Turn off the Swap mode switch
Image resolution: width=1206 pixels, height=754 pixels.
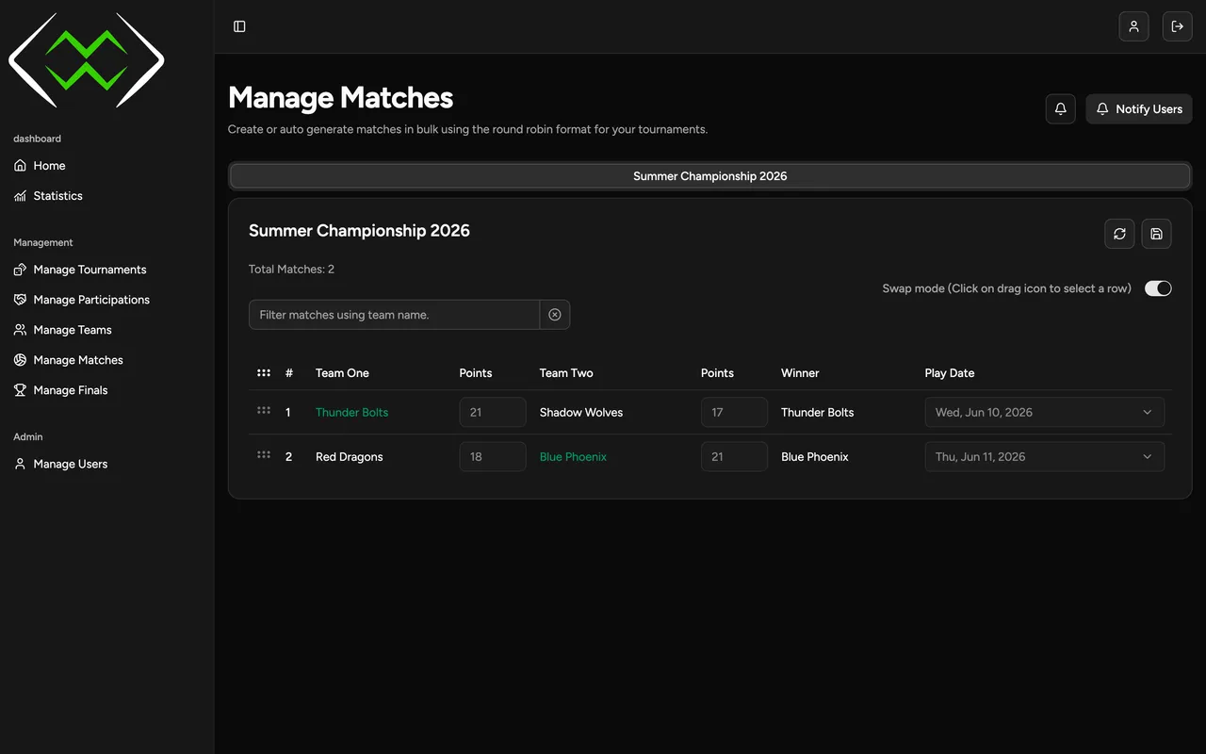(x=1158, y=288)
